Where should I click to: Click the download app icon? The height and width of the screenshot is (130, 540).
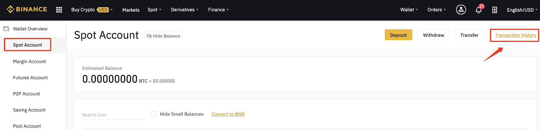[x=494, y=10]
